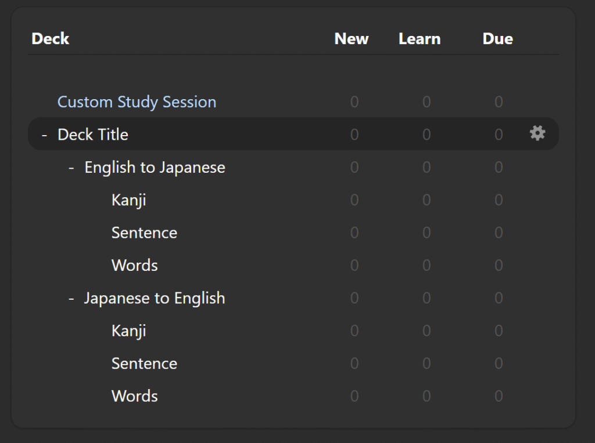
Task: Click the New count for Deck Title
Action: pyautogui.click(x=354, y=135)
